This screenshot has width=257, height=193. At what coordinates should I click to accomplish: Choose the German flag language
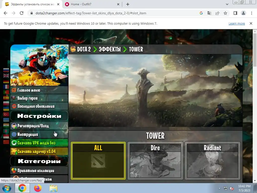(x=6, y=81)
